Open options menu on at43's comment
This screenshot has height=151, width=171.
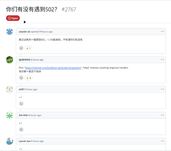point(162,89)
